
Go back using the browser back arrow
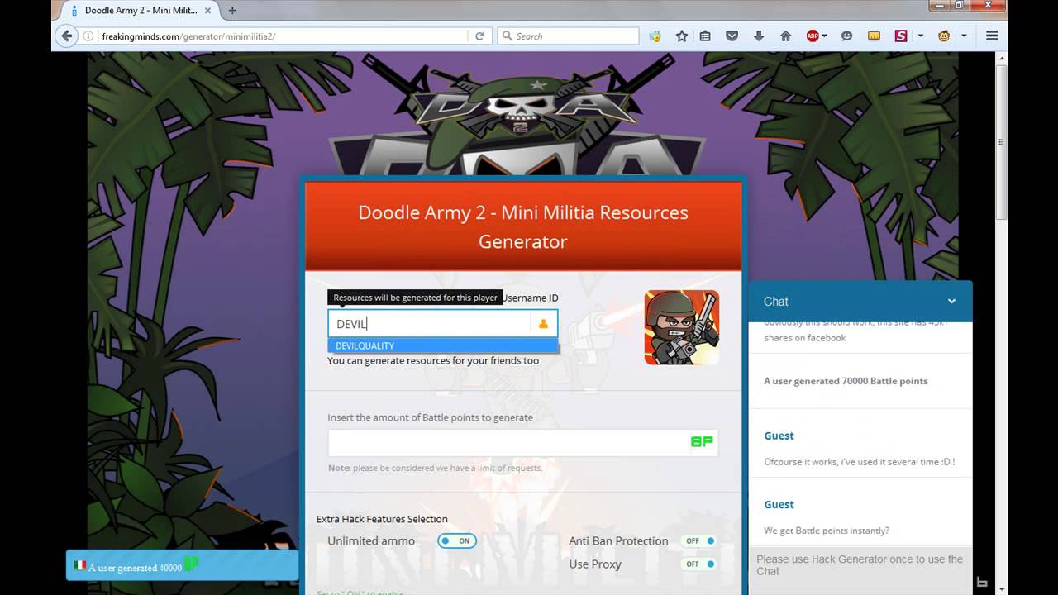[67, 36]
